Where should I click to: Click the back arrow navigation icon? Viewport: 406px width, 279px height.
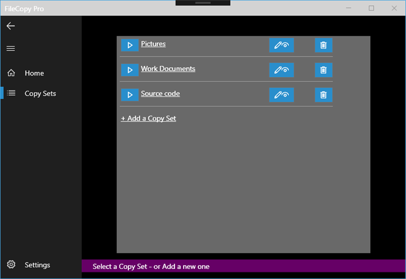tap(10, 26)
